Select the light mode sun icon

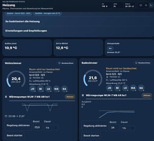tap(146, 5)
